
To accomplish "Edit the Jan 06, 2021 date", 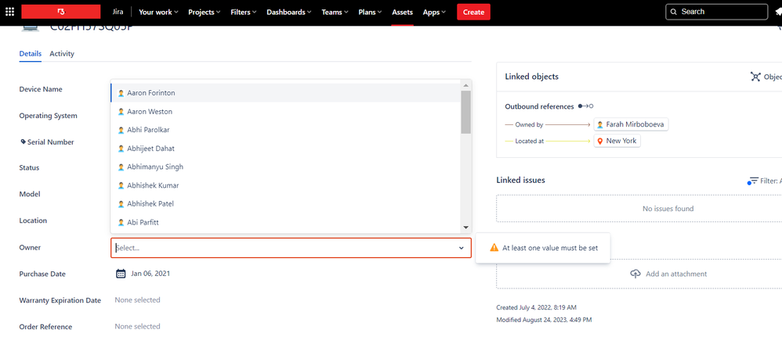I will [150, 274].
